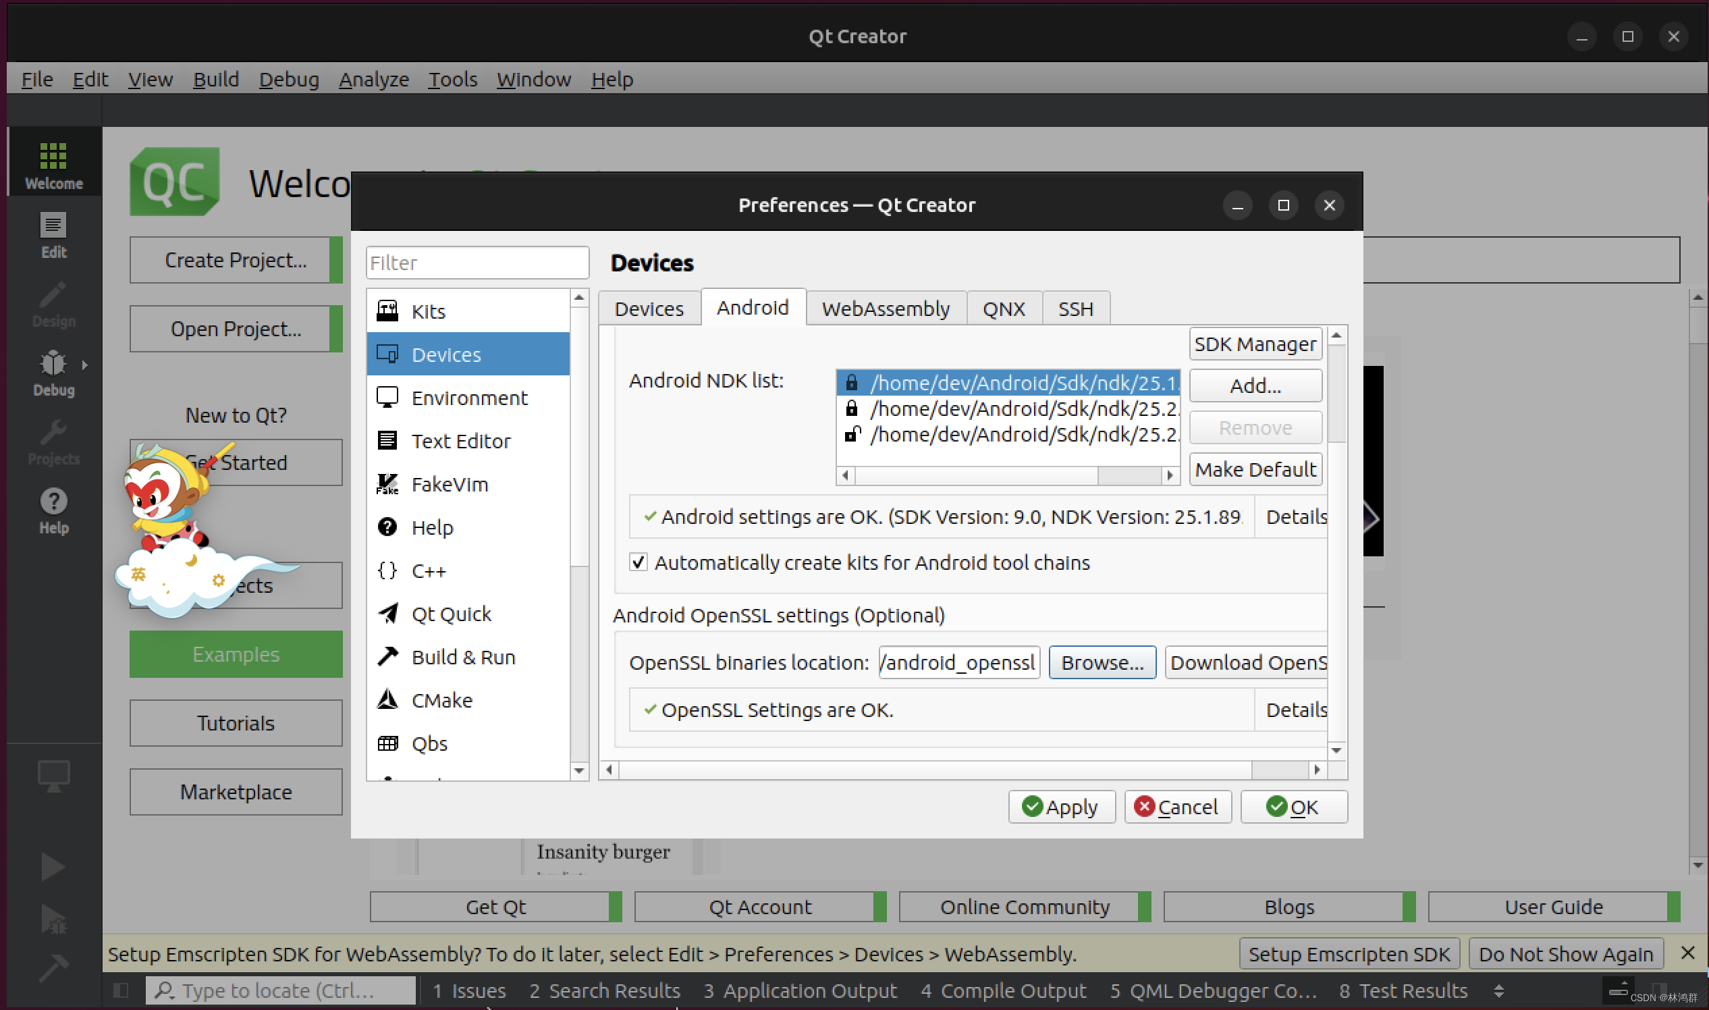Click Download OpenSSL button
Image resolution: width=1709 pixels, height=1010 pixels.
[1247, 662]
